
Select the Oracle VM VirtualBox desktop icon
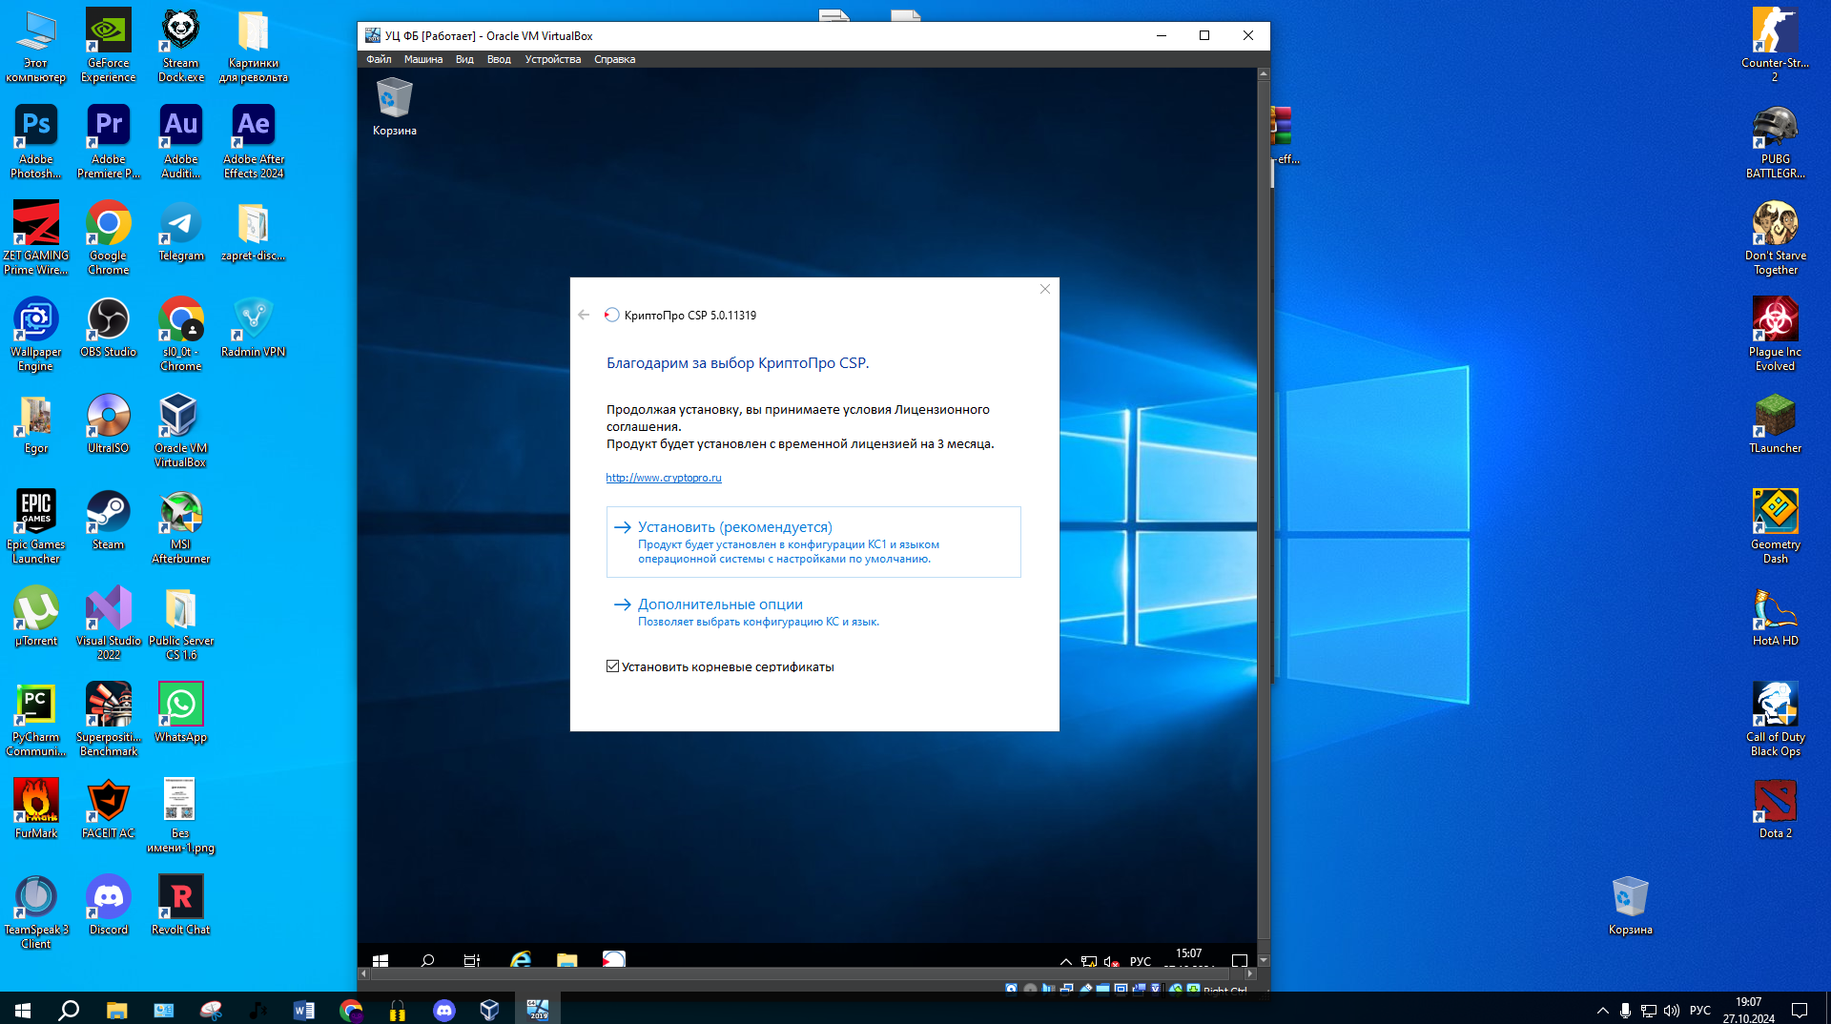coord(181,429)
